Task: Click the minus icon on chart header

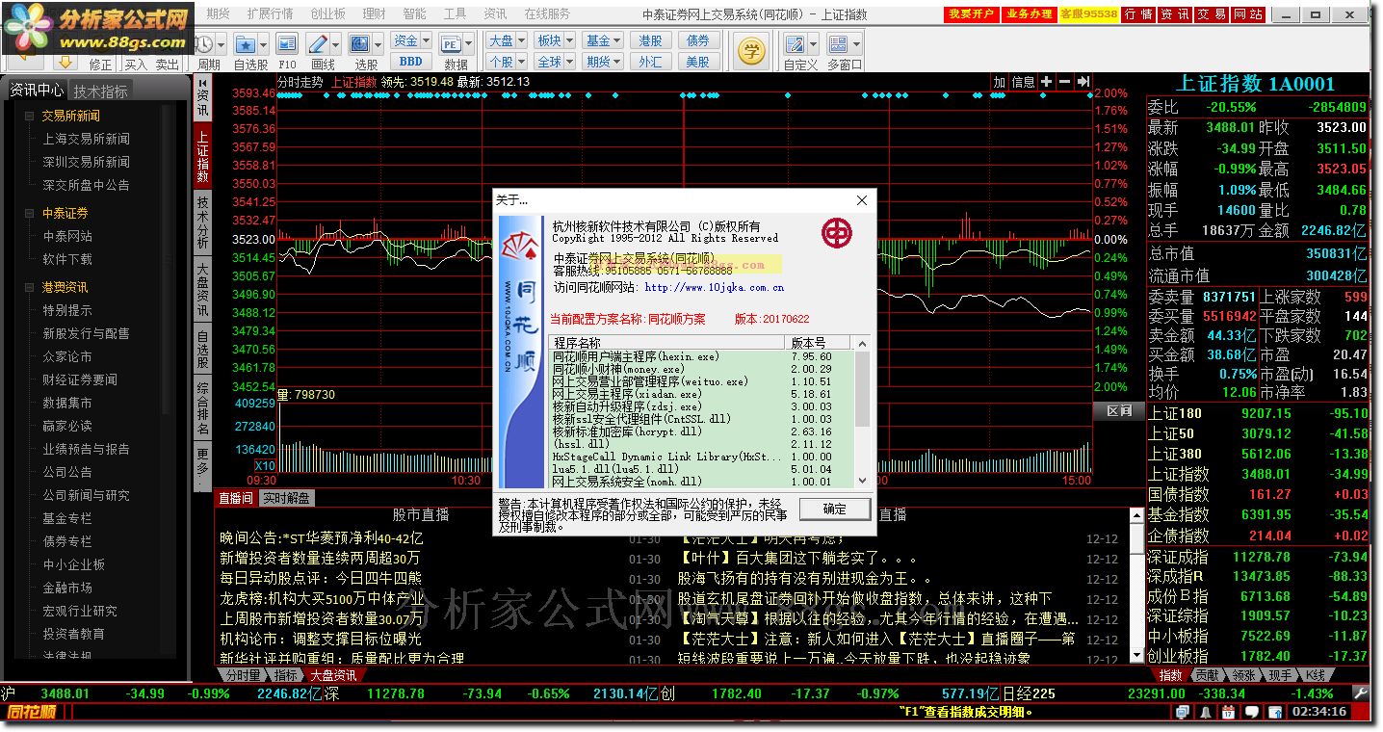Action: (x=1065, y=82)
